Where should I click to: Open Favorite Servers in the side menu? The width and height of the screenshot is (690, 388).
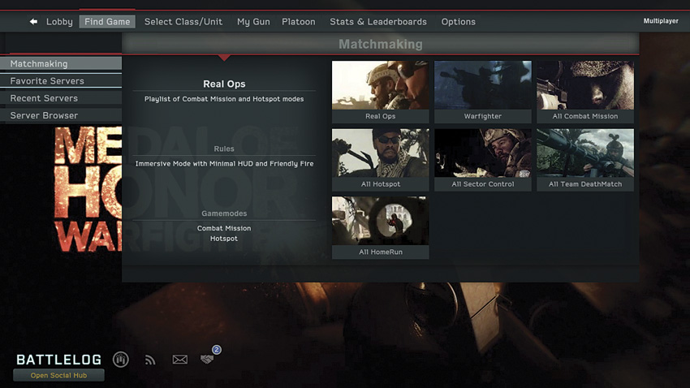(x=61, y=81)
